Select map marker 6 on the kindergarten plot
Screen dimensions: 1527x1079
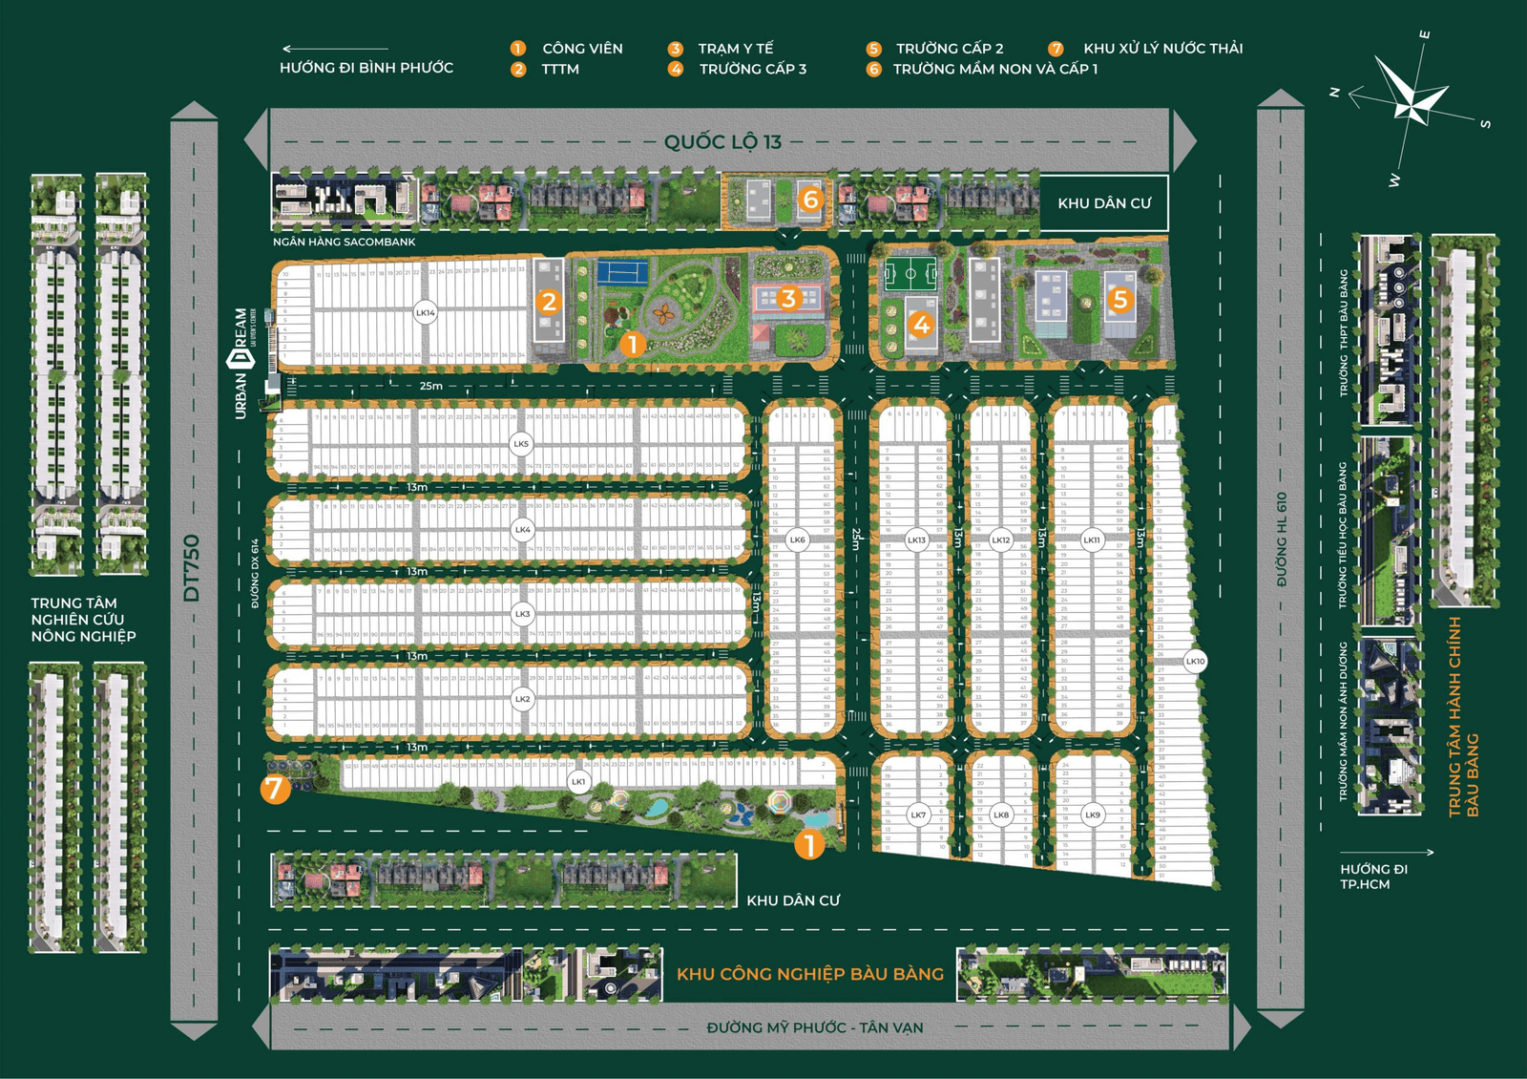[x=810, y=199]
